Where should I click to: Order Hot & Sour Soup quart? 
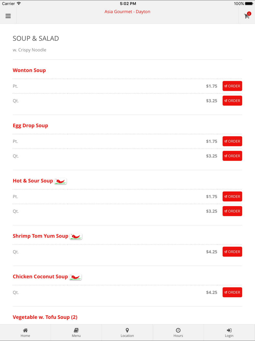pos(232,211)
